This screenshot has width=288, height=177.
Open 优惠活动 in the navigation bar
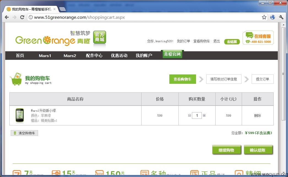(119, 55)
